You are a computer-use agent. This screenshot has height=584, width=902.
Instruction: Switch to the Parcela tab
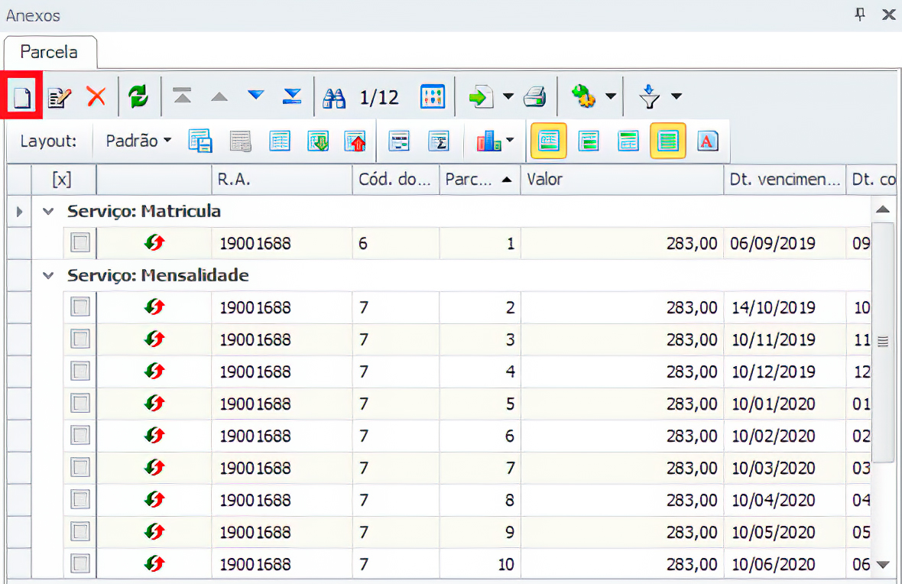(x=49, y=53)
